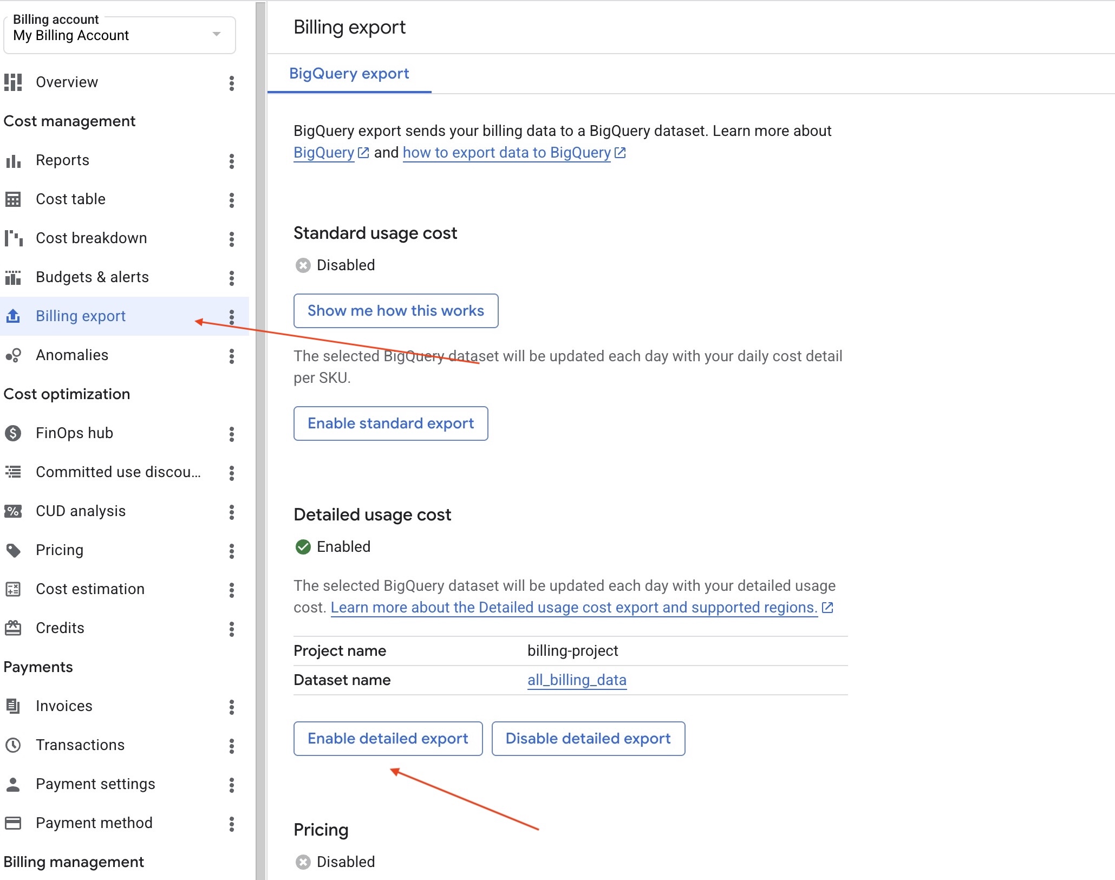Click the FinOps hub dollar icon

13,433
